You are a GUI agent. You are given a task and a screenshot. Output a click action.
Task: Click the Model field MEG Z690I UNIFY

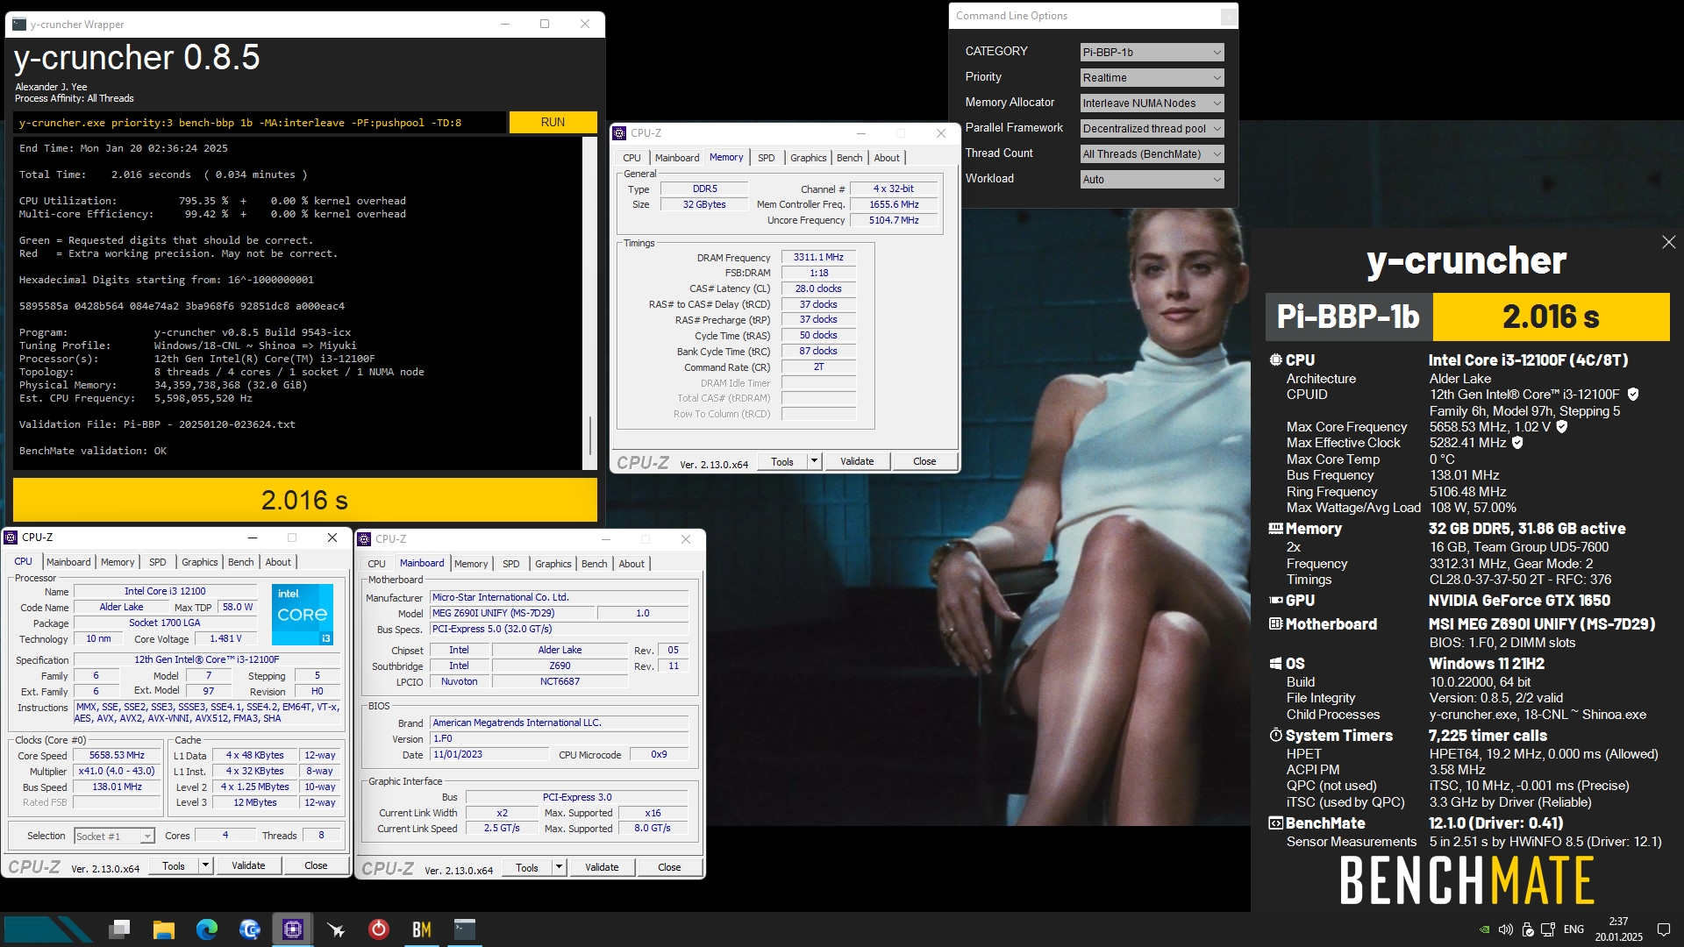click(512, 614)
